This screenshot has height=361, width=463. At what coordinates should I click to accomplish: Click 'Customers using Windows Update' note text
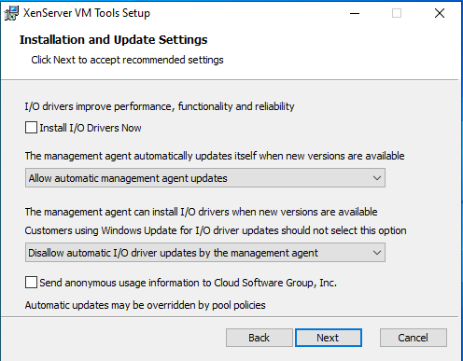(x=216, y=230)
